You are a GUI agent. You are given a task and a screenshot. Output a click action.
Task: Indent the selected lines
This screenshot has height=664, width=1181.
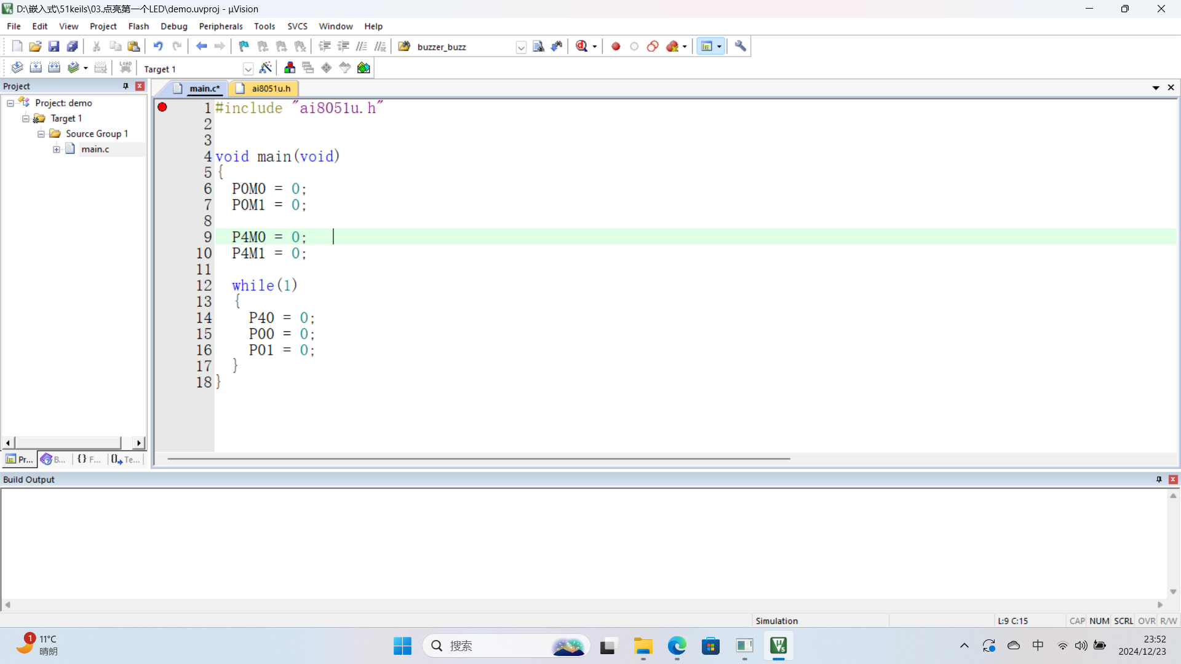pyautogui.click(x=325, y=46)
